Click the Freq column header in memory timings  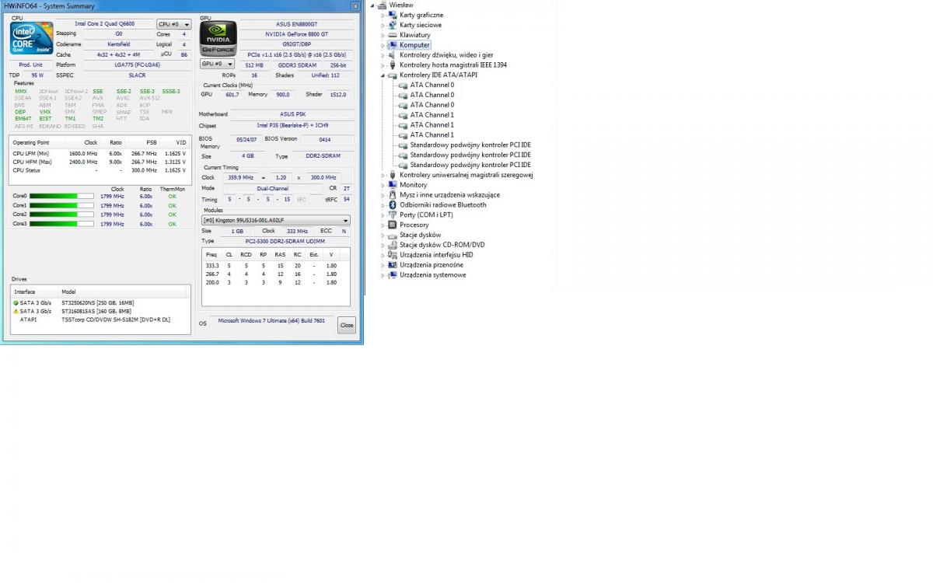click(211, 255)
